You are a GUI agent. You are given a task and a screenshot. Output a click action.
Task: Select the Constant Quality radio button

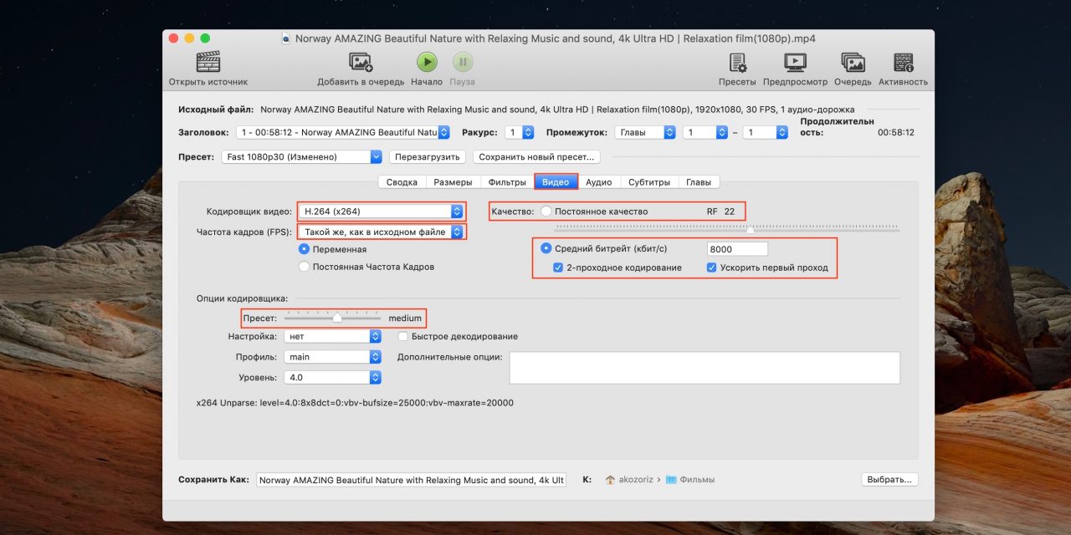[x=546, y=211]
